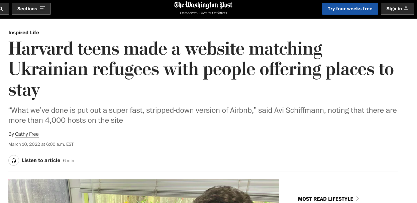417x203 pixels.
Task: Click the Washington Post logo
Action: [x=203, y=5]
